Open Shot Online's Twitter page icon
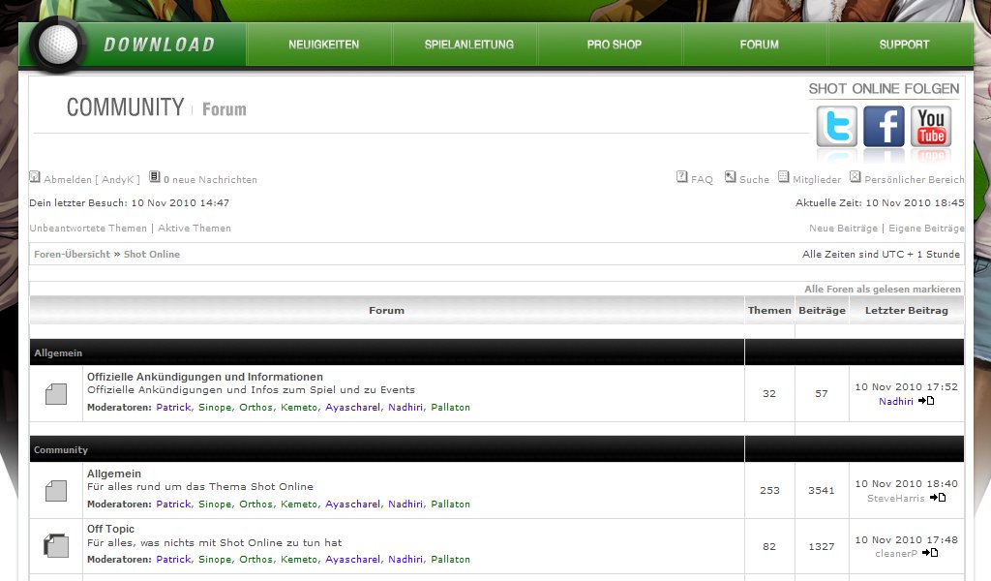 pos(837,127)
